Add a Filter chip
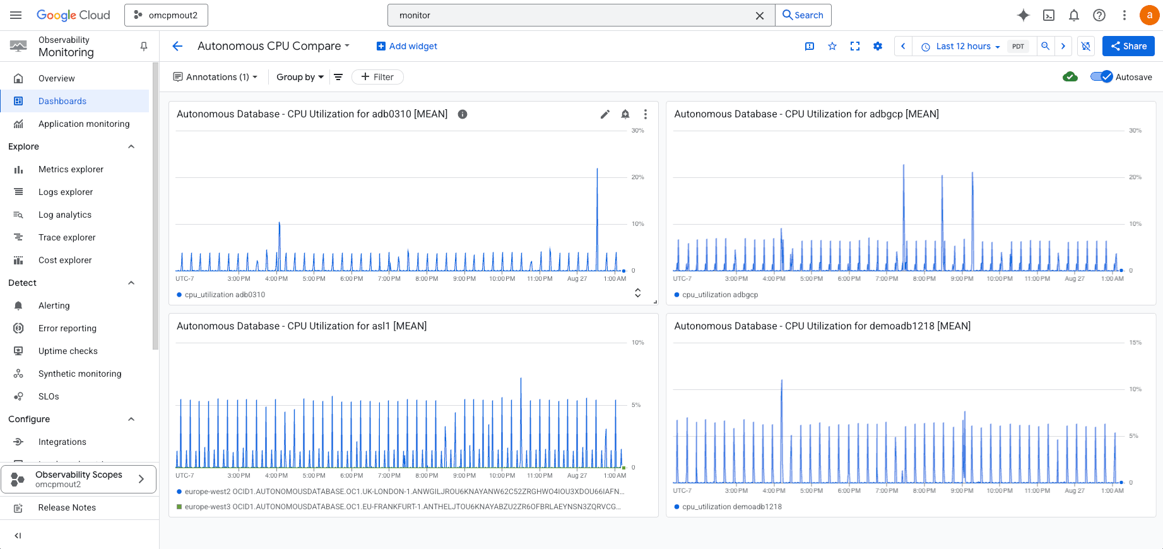This screenshot has height=549, width=1163. (x=377, y=77)
